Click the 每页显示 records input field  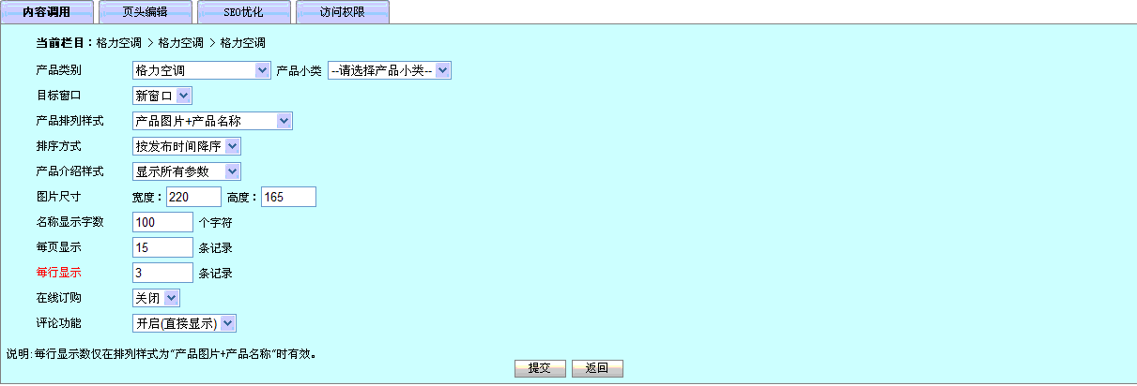coord(162,247)
